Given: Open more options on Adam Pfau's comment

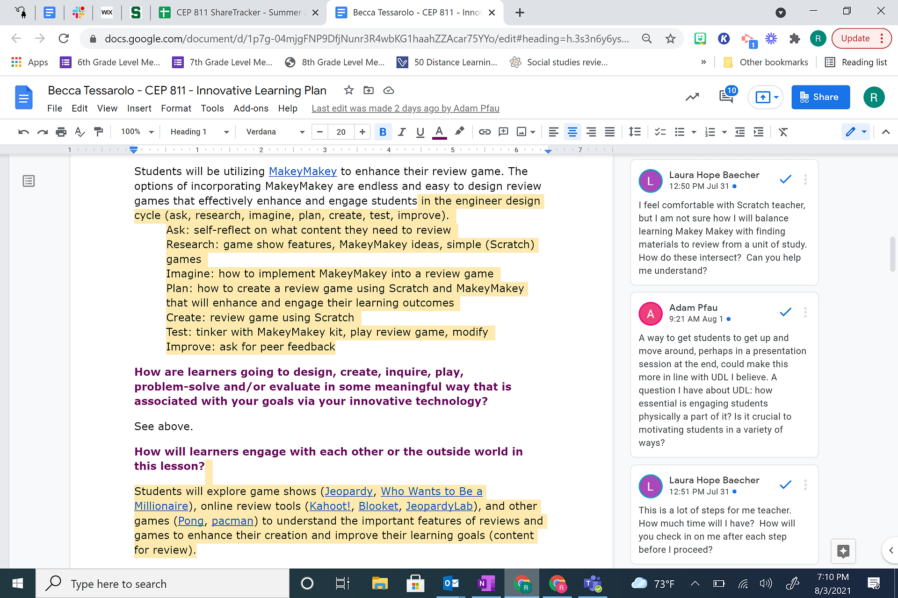Looking at the screenshot, I should [x=805, y=312].
